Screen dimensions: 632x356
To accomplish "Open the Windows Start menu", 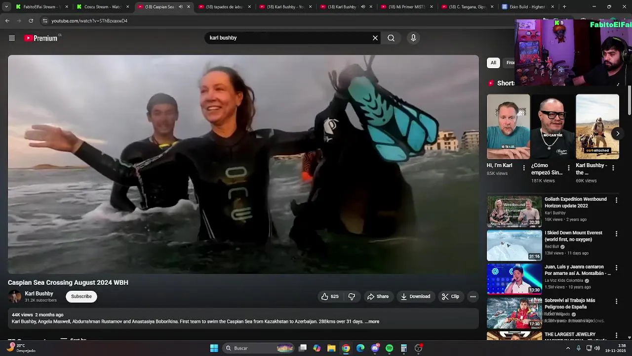I will point(214,348).
